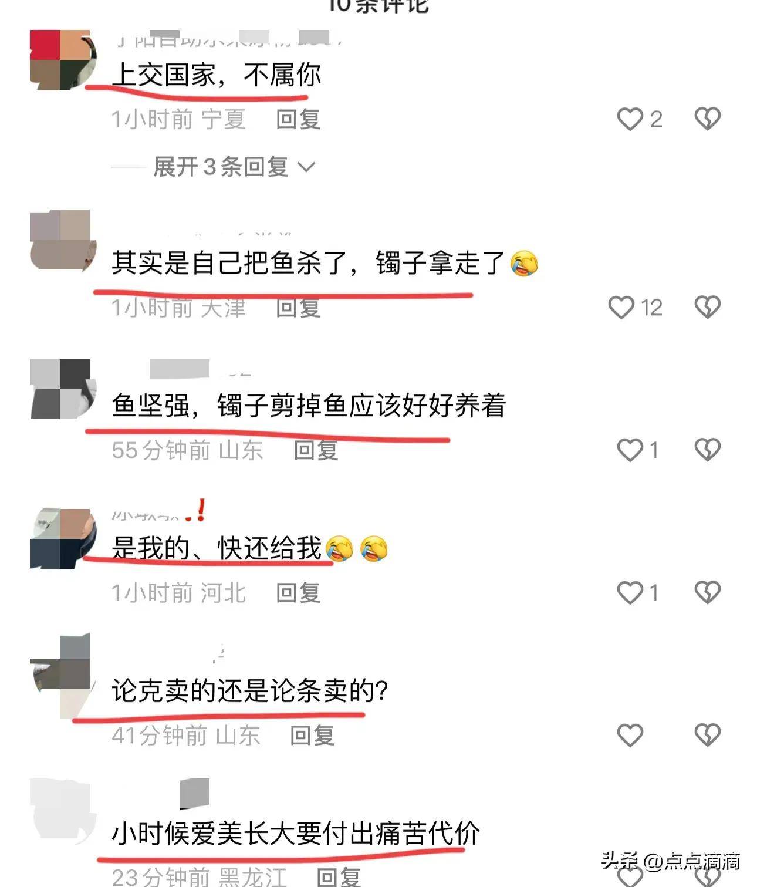Screen dimensions: 757x887
Task: Like the comment '鱼坚强，镯子剪掉'
Action: tap(630, 450)
